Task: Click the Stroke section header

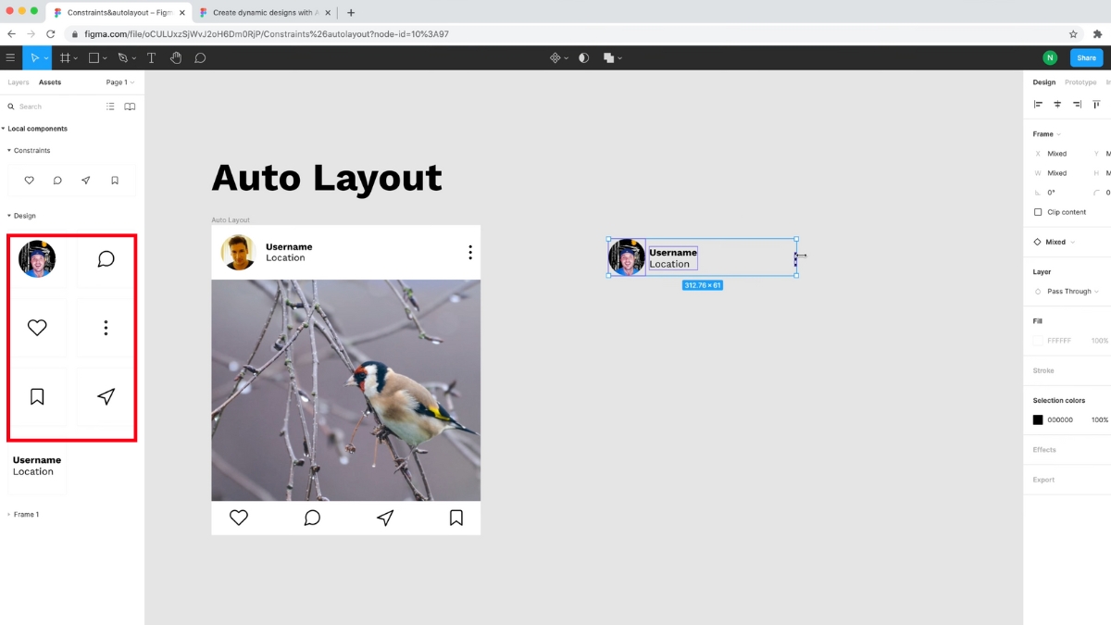Action: tap(1043, 370)
